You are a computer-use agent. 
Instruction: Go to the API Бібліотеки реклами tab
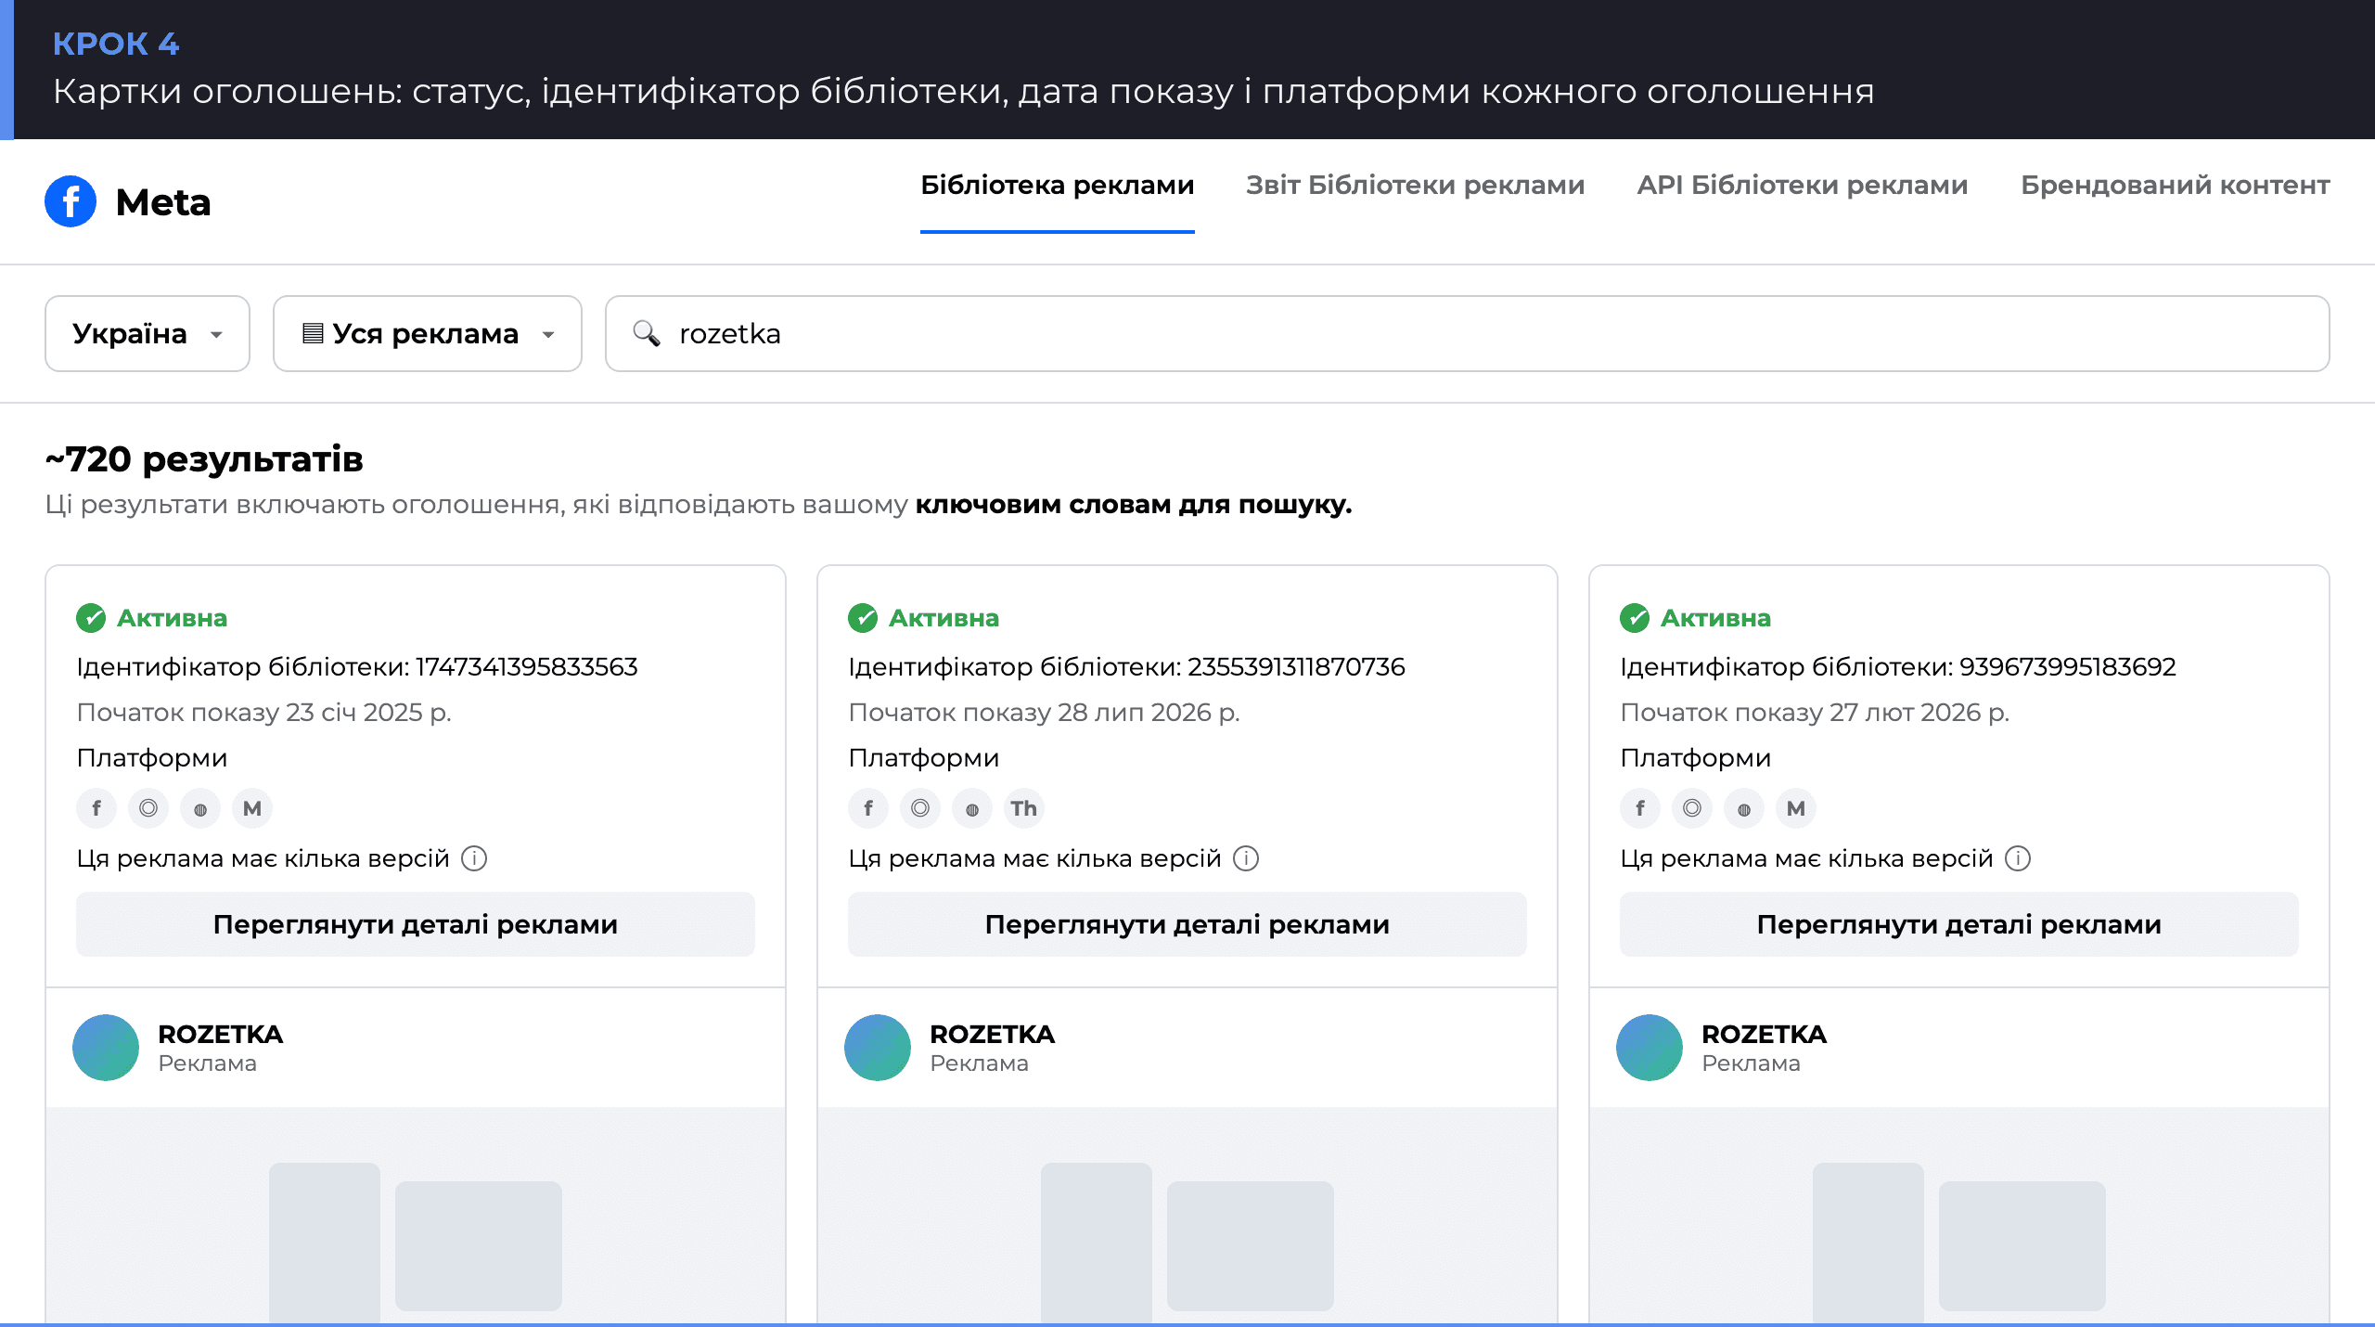coord(1803,186)
